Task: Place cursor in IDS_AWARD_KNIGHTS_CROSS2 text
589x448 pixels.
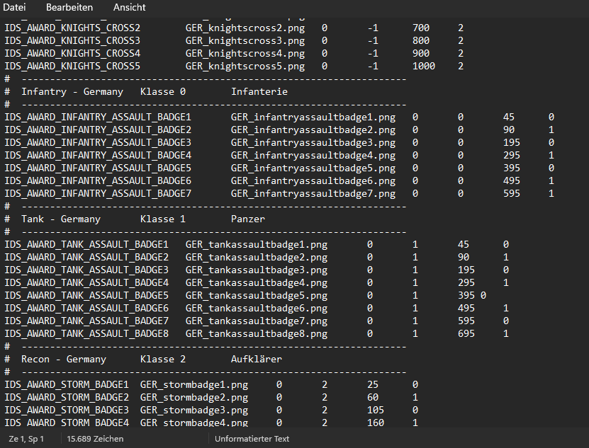Action: click(72, 28)
